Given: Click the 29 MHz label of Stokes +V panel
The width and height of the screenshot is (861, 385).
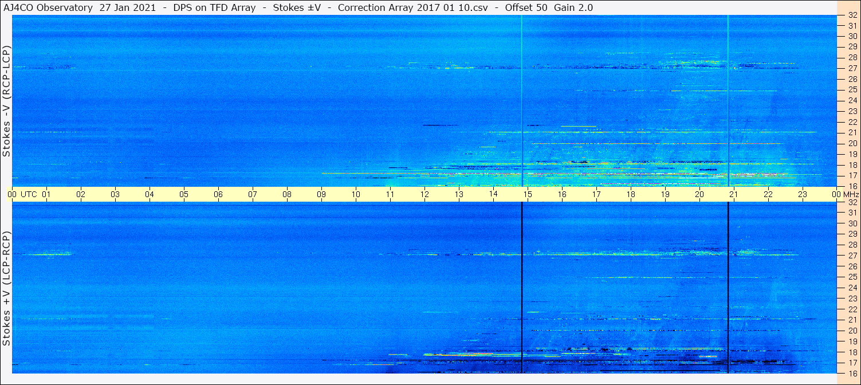Looking at the screenshot, I should tap(852, 234).
